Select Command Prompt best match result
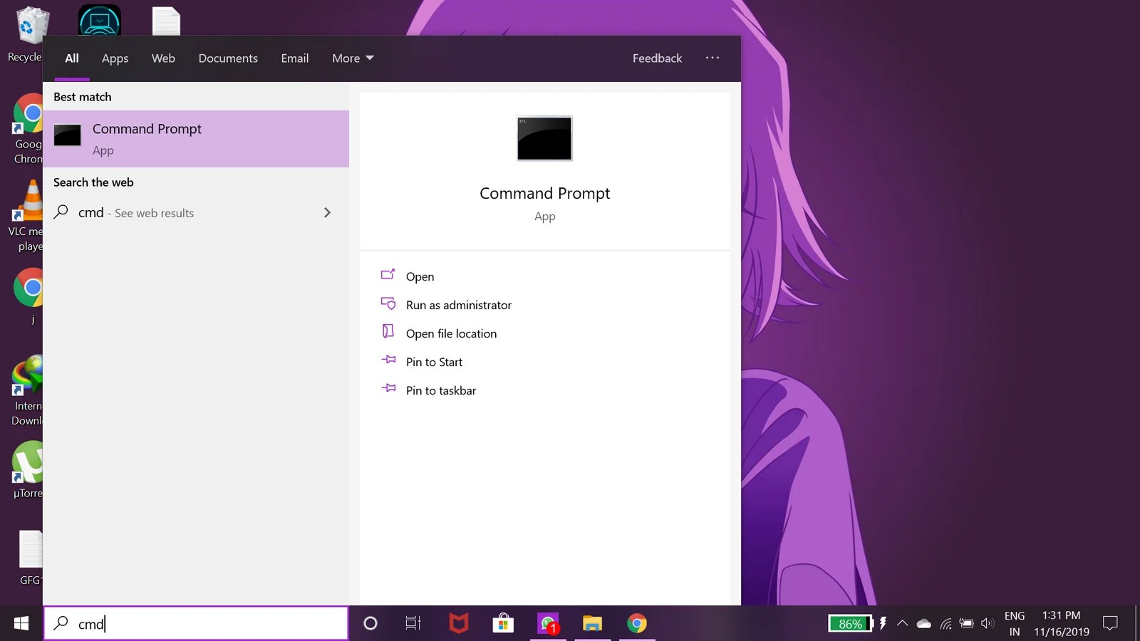The width and height of the screenshot is (1140, 641). point(196,139)
